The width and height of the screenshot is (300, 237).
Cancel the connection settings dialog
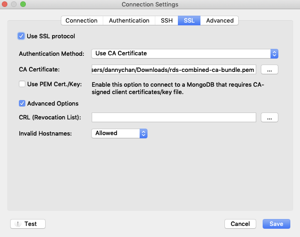coord(240,224)
